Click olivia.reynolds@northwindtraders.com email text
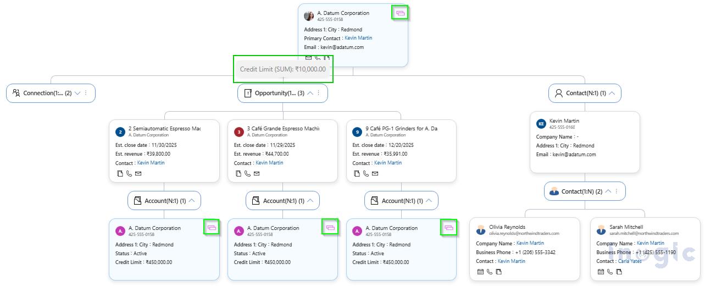 pos(524,234)
